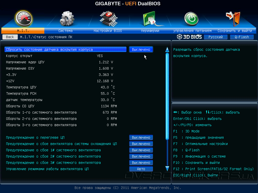Click the 12.168 V value
Image resolution: width=258 pixels, height=193 pixels.
(105, 81)
